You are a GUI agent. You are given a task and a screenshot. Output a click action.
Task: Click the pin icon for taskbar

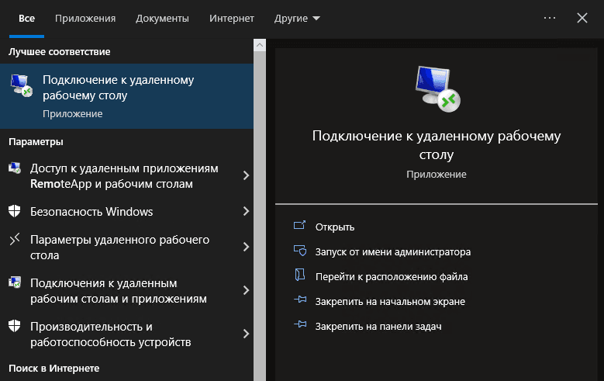tap(301, 326)
